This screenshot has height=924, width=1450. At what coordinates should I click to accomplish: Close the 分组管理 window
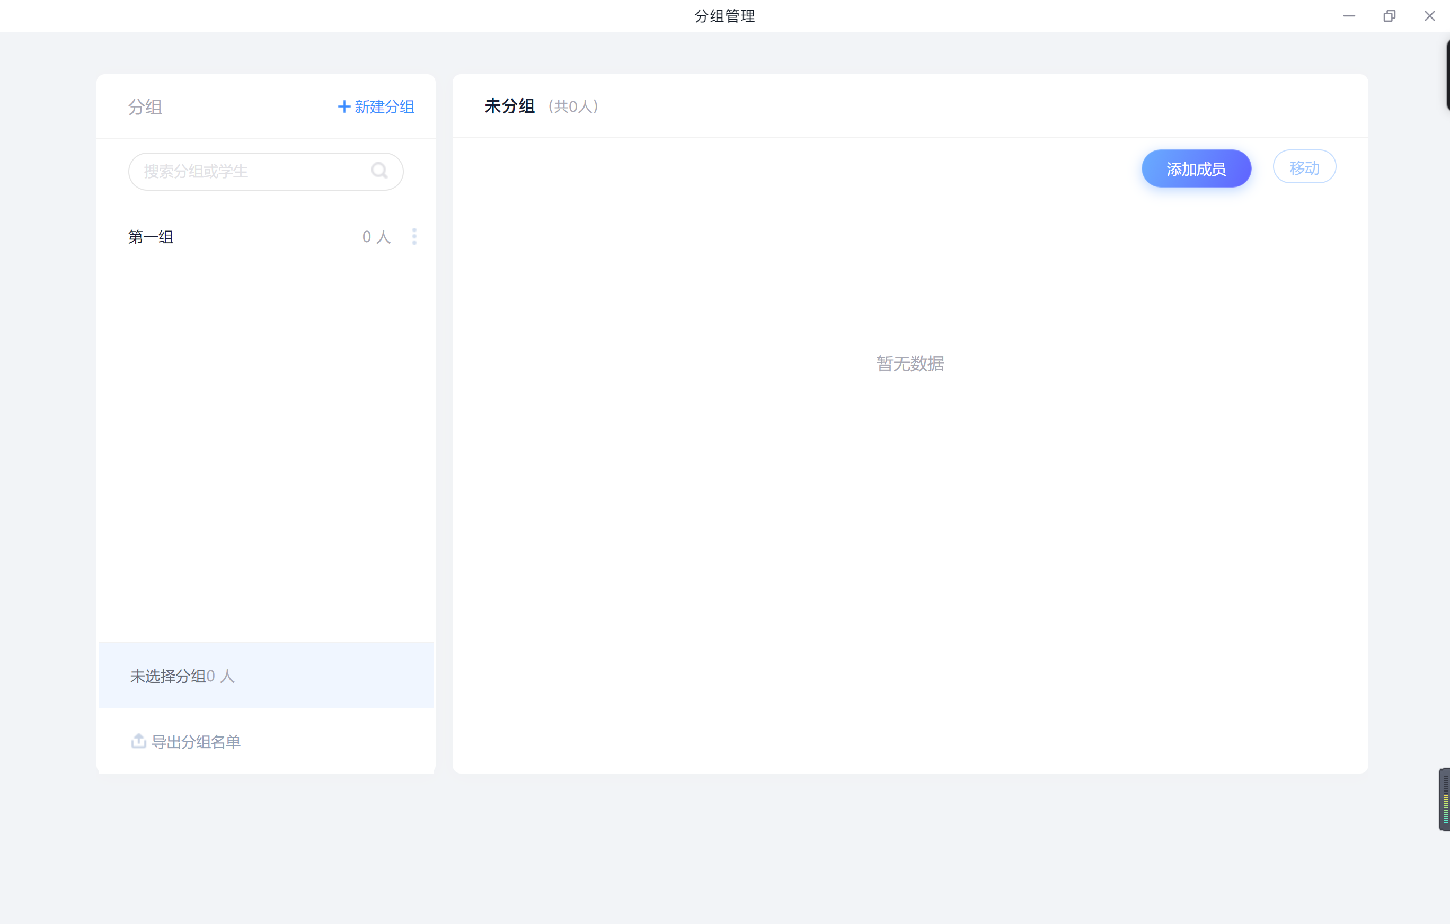(x=1429, y=16)
